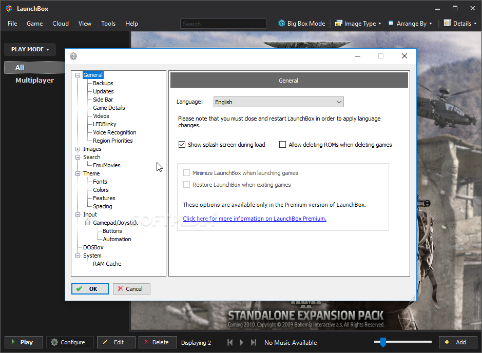
Task: Select DOSBox in options tree
Action: (93, 247)
